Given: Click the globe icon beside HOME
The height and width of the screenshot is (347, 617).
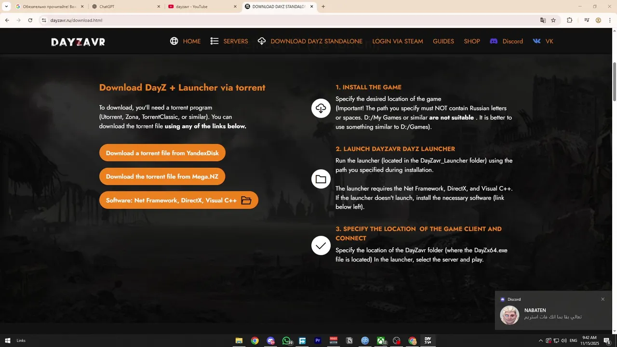Looking at the screenshot, I should pos(174,41).
